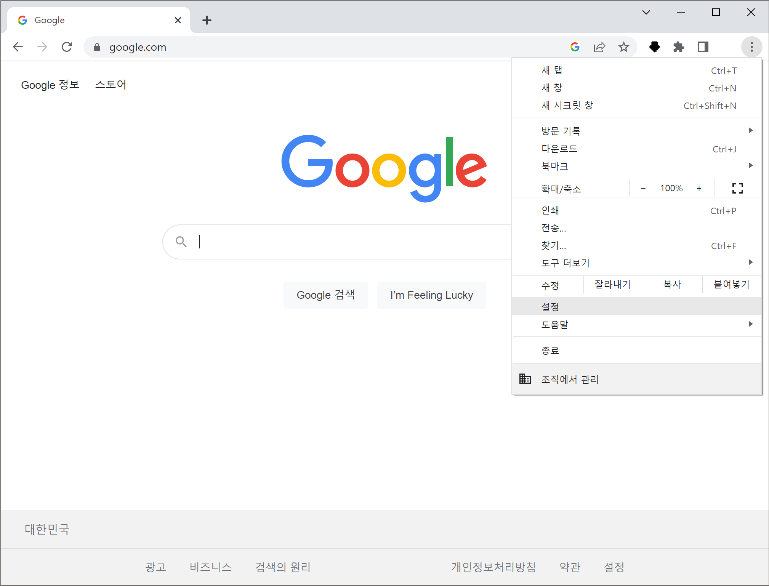This screenshot has width=769, height=586.
Task: Click the Google logo image
Action: 384,168
